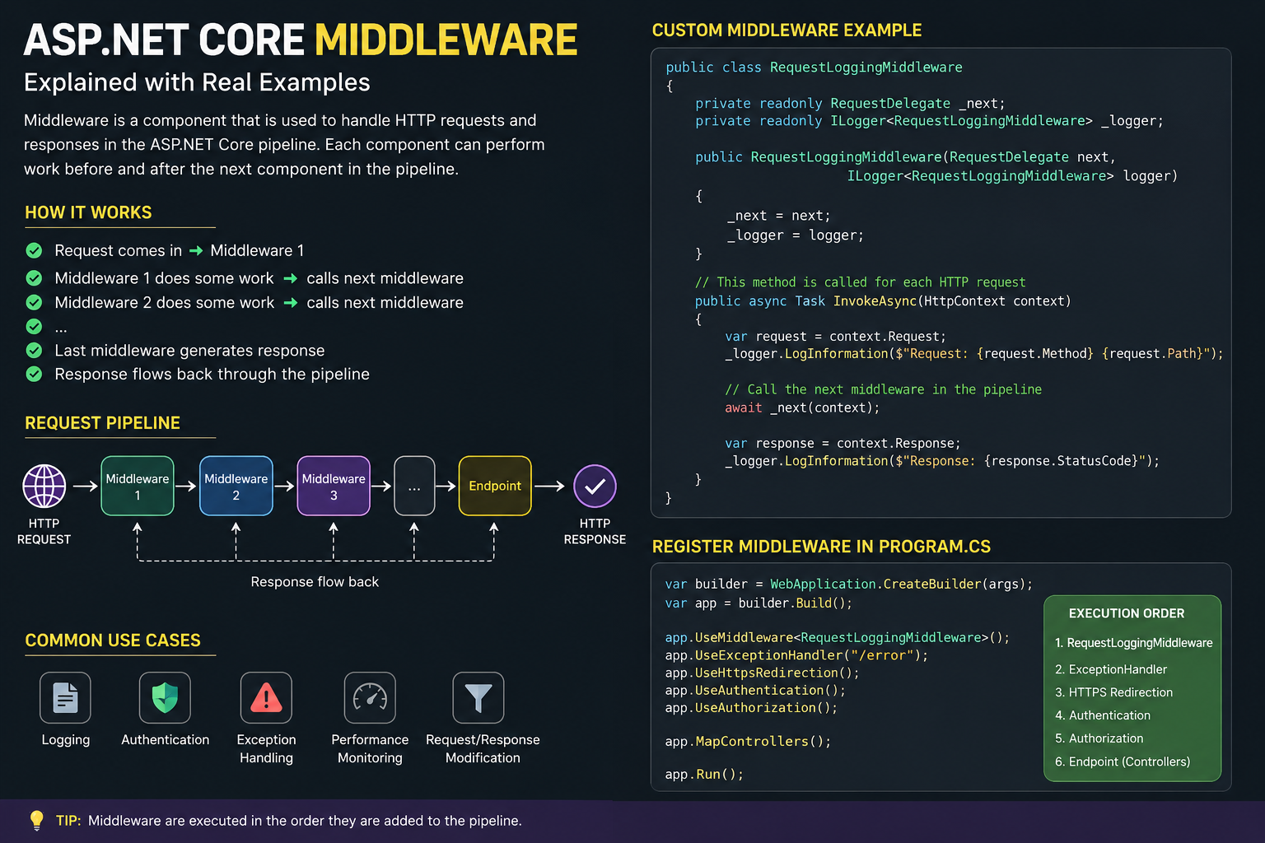The width and height of the screenshot is (1265, 843).
Task: Select the purple Middleware 3 pipeline box
Action: coord(334,486)
